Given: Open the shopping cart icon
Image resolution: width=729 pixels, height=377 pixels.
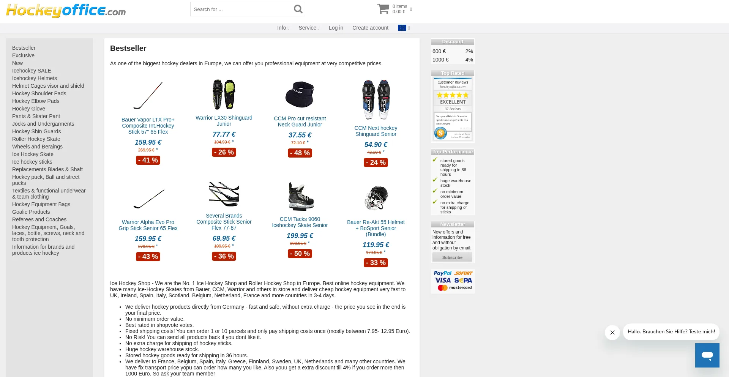Looking at the screenshot, I should point(383,9).
